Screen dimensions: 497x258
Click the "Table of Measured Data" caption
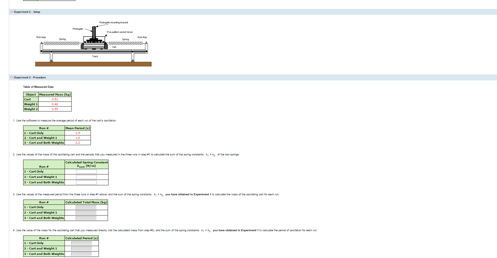38,87
